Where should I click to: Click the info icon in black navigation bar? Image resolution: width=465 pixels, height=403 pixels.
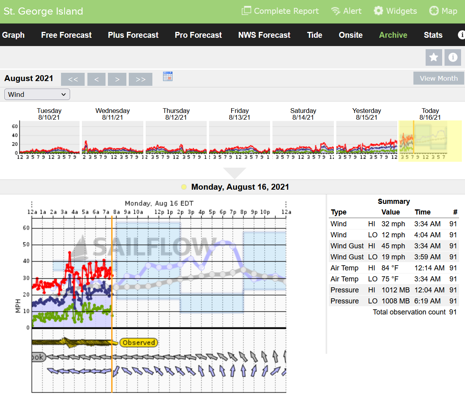click(x=461, y=35)
